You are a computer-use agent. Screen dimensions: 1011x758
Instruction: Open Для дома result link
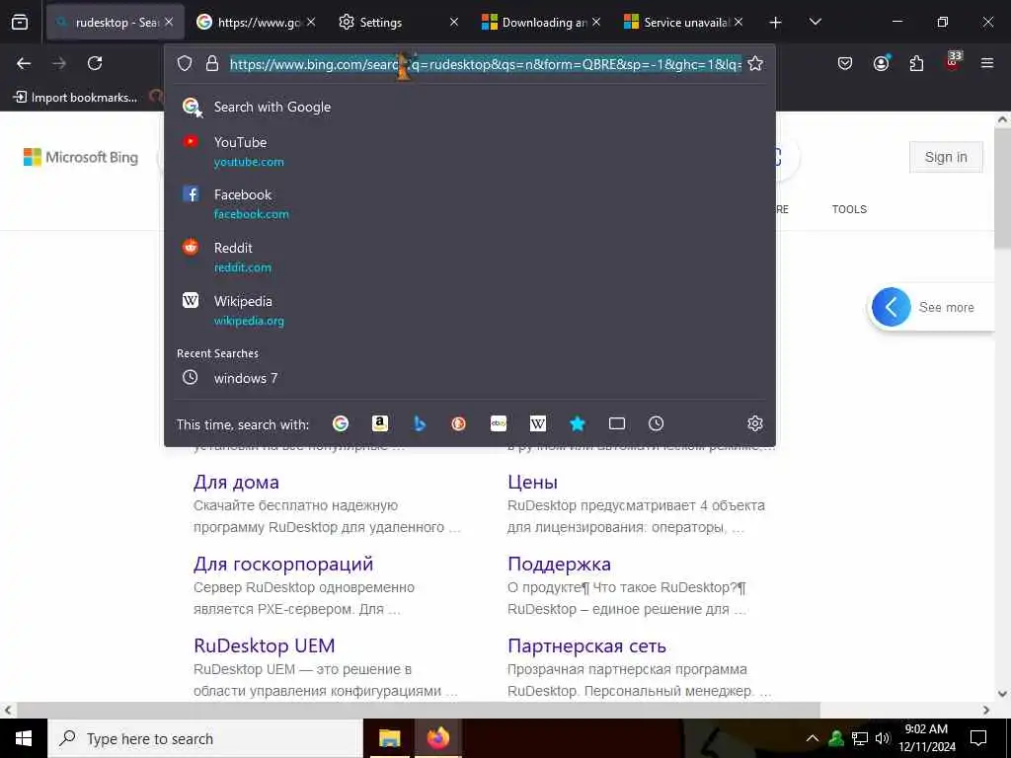[236, 482]
